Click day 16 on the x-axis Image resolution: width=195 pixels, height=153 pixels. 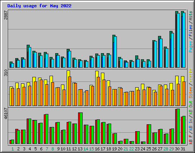(97, 149)
